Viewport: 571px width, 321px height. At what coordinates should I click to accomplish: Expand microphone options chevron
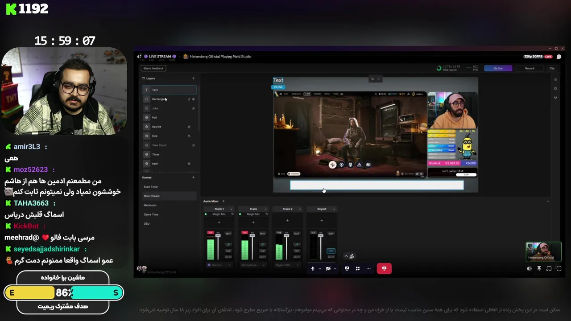320,269
